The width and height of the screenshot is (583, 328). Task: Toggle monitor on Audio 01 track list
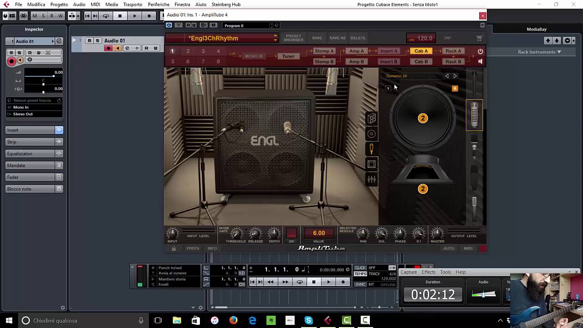[x=117, y=48]
